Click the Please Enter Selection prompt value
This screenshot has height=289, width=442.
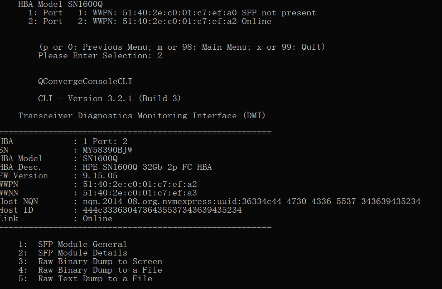coord(160,56)
